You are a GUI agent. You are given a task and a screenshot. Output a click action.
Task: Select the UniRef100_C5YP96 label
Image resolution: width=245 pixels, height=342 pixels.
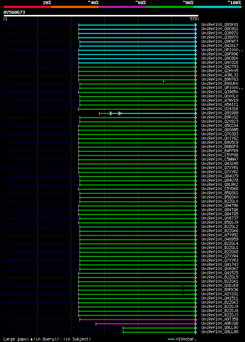click(x=220, y=155)
